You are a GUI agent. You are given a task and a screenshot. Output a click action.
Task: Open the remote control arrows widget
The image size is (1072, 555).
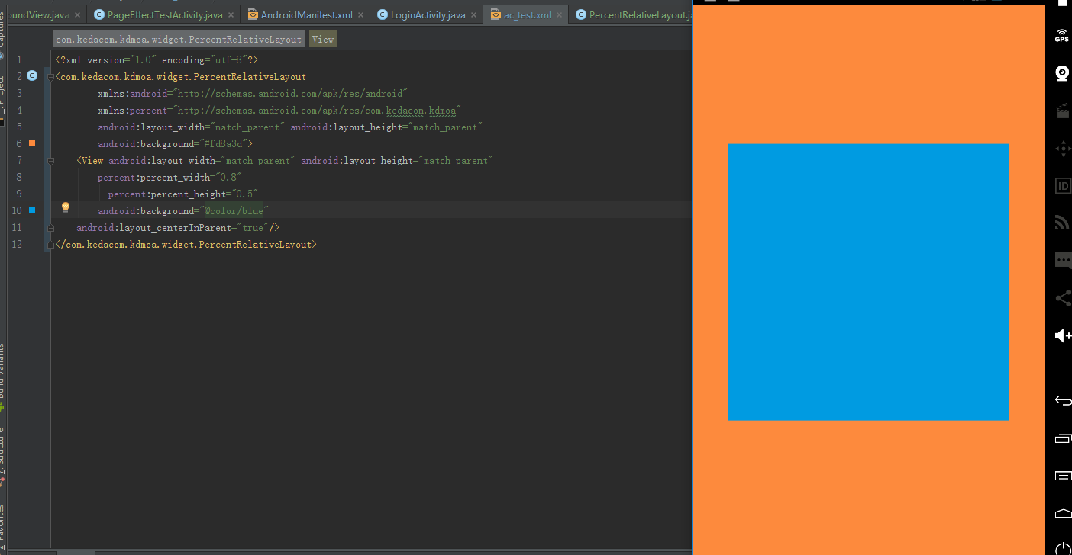click(x=1062, y=148)
